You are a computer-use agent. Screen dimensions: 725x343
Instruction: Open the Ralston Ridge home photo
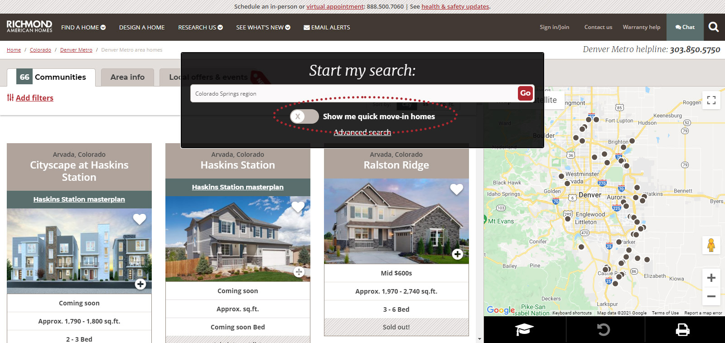[x=396, y=221]
